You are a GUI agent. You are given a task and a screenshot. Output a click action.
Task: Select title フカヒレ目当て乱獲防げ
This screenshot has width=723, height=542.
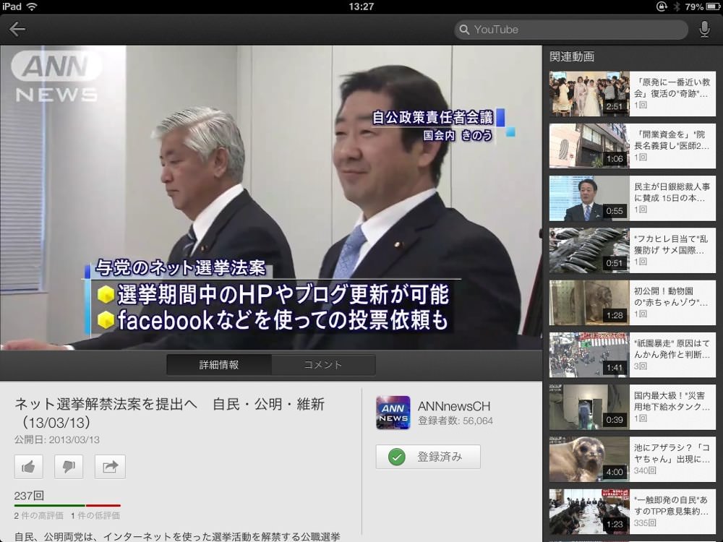tap(671, 244)
